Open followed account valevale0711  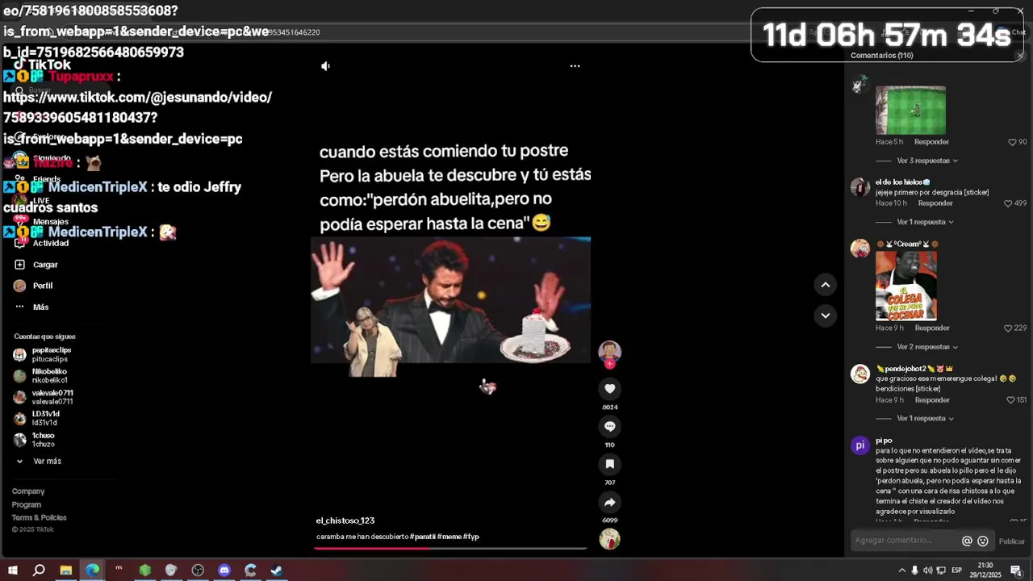(44, 397)
